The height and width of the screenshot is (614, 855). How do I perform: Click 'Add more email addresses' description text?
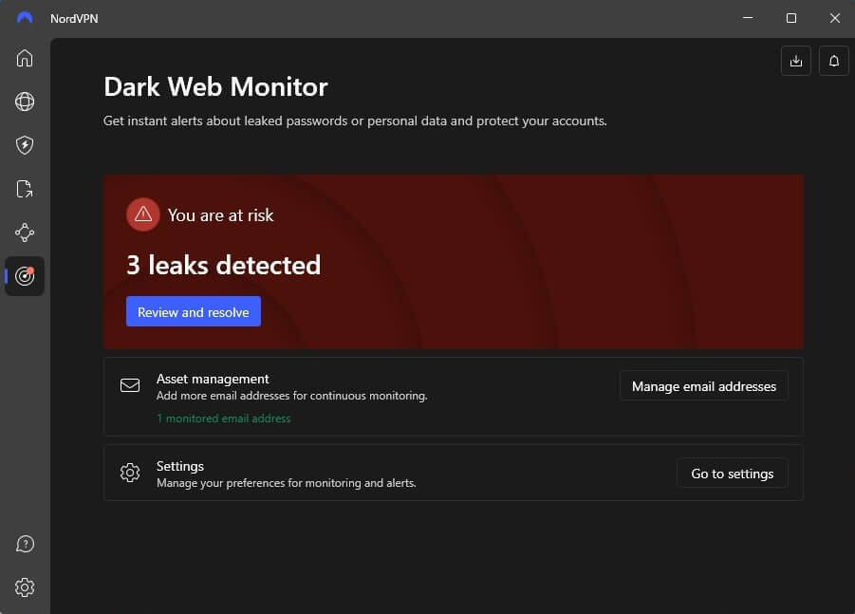coord(291,396)
